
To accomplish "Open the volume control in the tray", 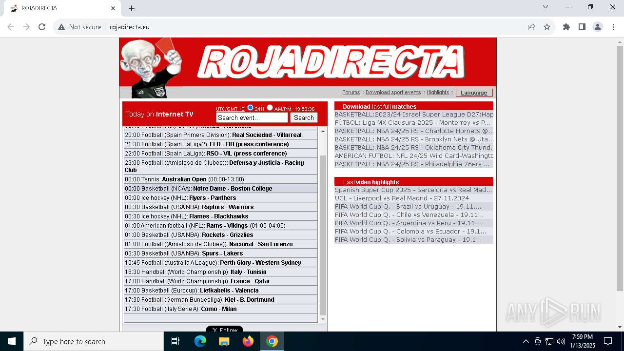I will (x=561, y=341).
